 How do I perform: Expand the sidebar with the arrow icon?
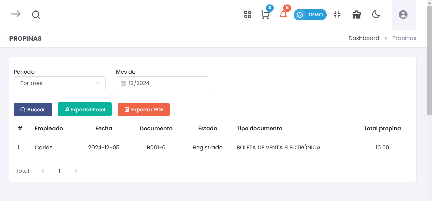point(16,14)
